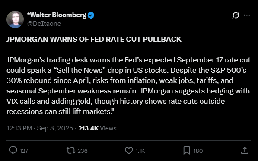This screenshot has width=258, height=161.
Task: Open the @DeItaone handle link
Action: click(44, 24)
